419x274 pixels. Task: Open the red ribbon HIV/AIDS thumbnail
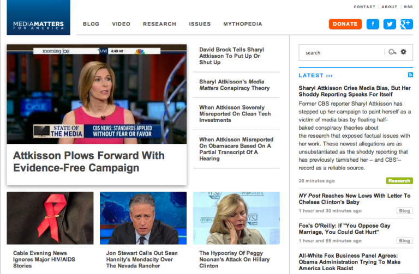(50, 218)
